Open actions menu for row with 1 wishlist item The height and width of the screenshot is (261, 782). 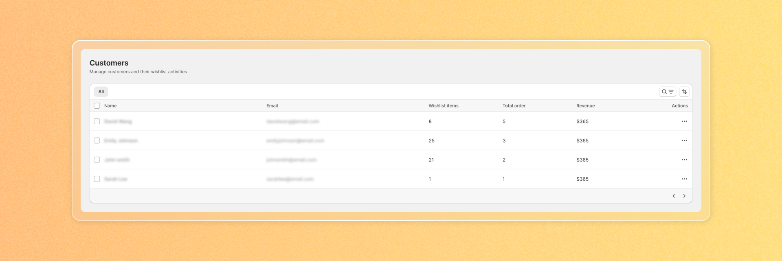tap(684, 179)
